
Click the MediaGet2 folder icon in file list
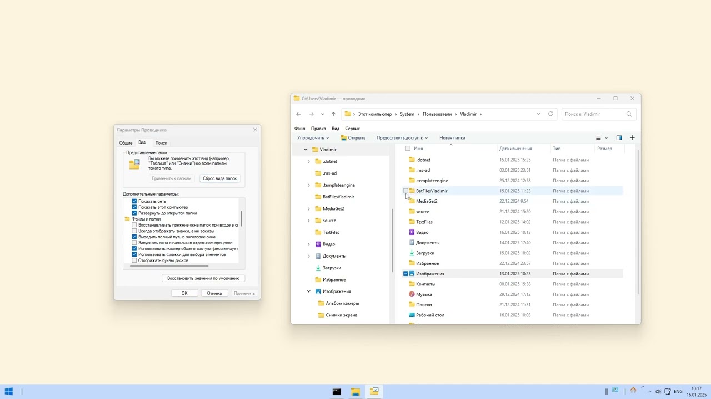pyautogui.click(x=412, y=201)
